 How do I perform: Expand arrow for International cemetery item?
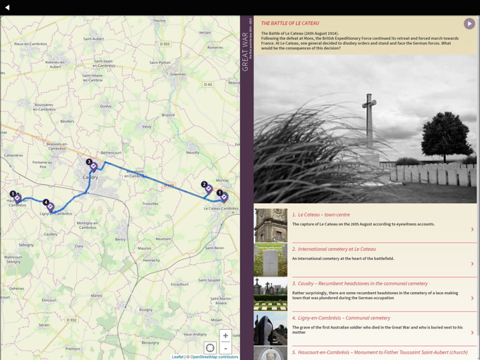[472, 263]
